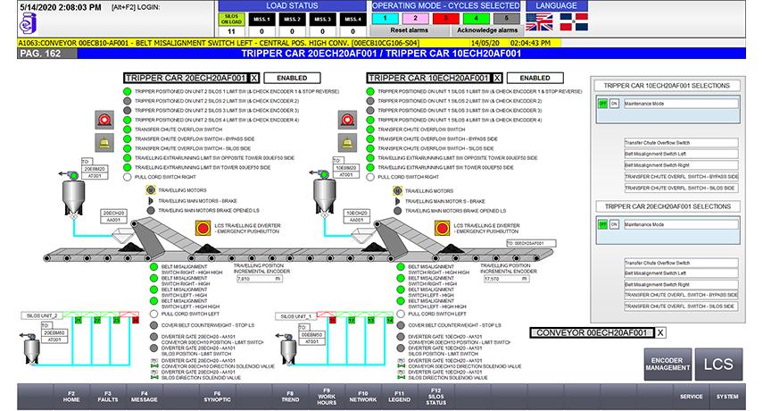This screenshot has width=763, height=411.
Task: Click the yellow warning light for tripper 10ECH20AF001
Action: click(x=347, y=143)
